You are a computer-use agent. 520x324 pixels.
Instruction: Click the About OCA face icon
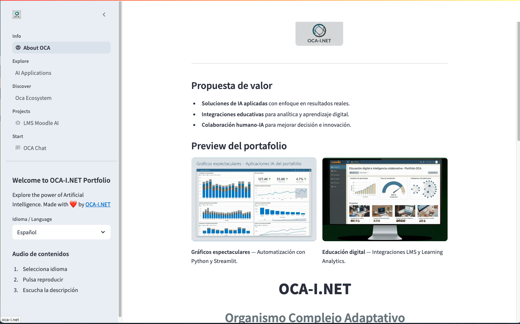coord(18,48)
